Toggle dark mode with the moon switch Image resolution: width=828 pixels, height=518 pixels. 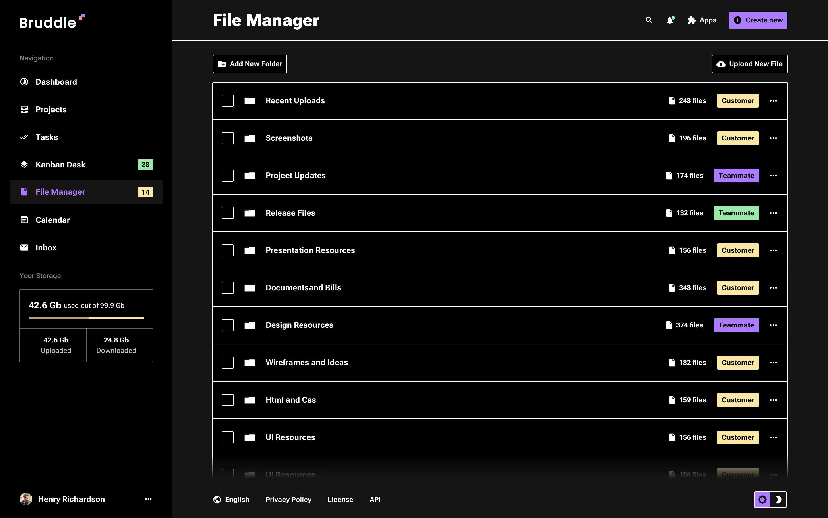(779, 500)
